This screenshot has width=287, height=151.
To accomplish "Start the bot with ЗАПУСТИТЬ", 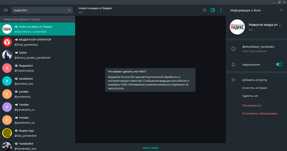I will pyautogui.click(x=150, y=148).
